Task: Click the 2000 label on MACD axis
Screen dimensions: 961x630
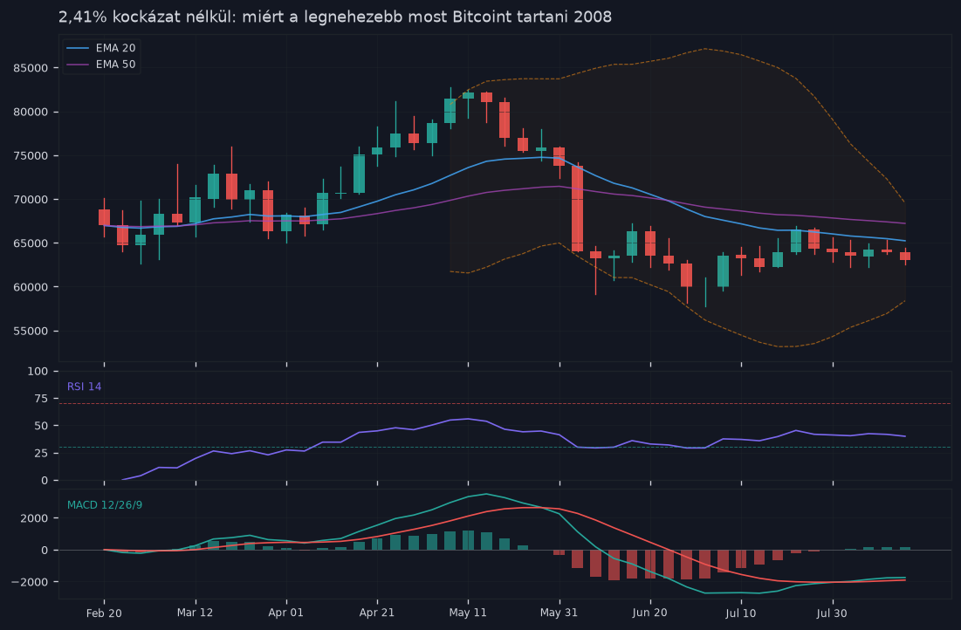Action: click(x=36, y=518)
